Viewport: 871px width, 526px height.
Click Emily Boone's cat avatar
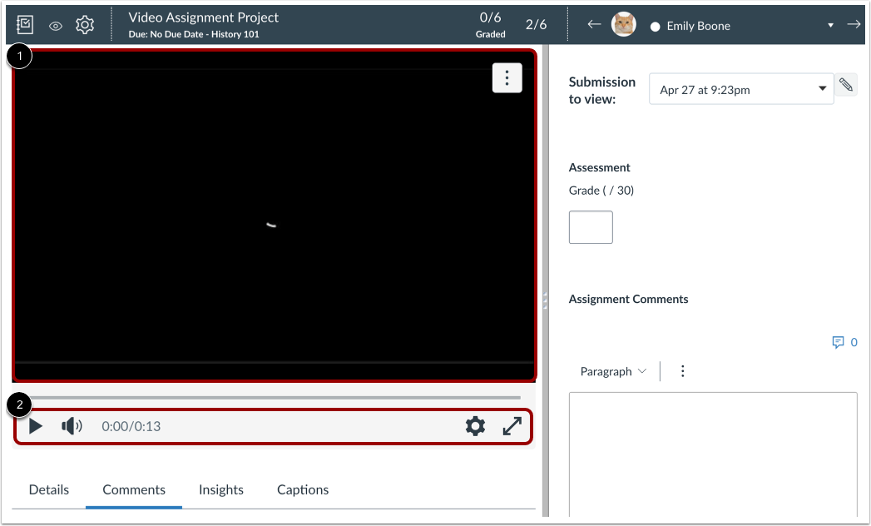(624, 24)
